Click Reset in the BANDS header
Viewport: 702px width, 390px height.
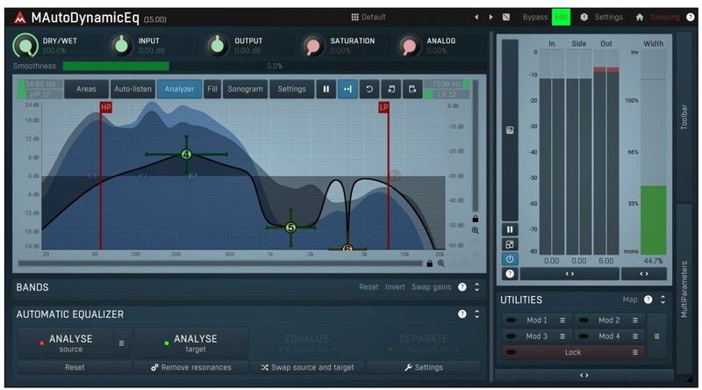[x=369, y=287]
